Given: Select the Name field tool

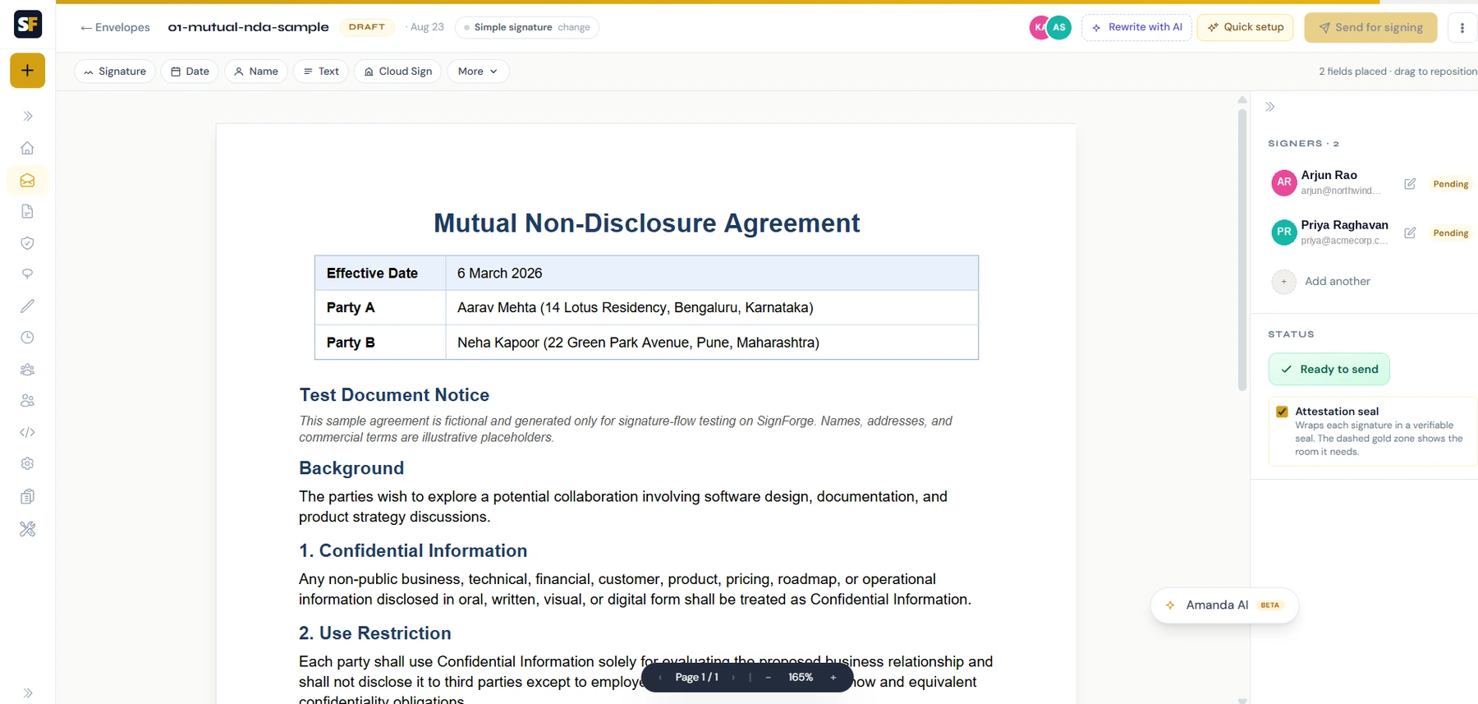Looking at the screenshot, I should (255, 71).
